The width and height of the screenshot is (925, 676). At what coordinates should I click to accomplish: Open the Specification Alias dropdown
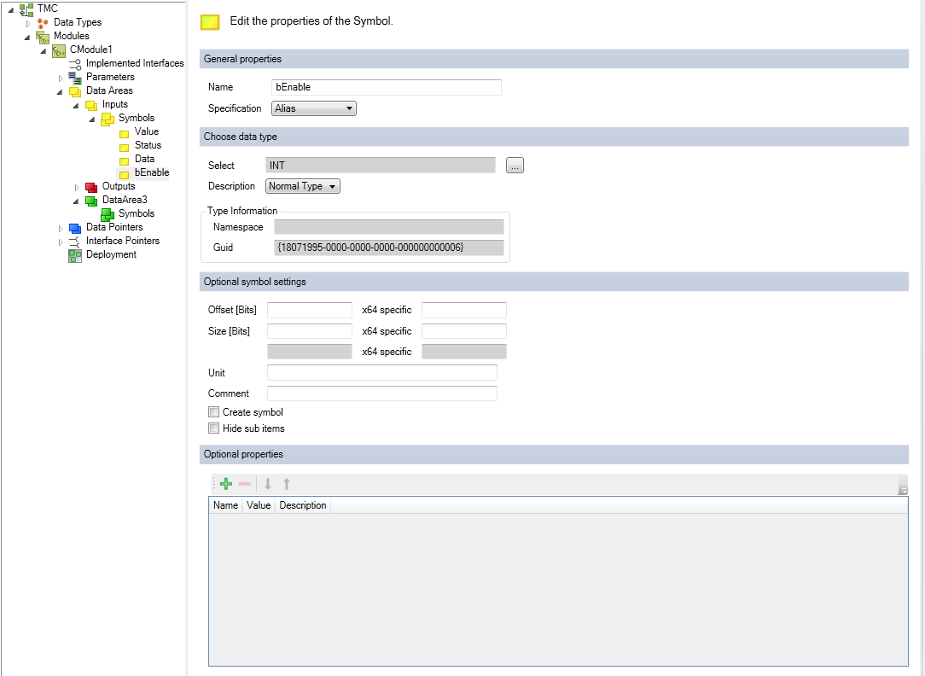pos(314,108)
